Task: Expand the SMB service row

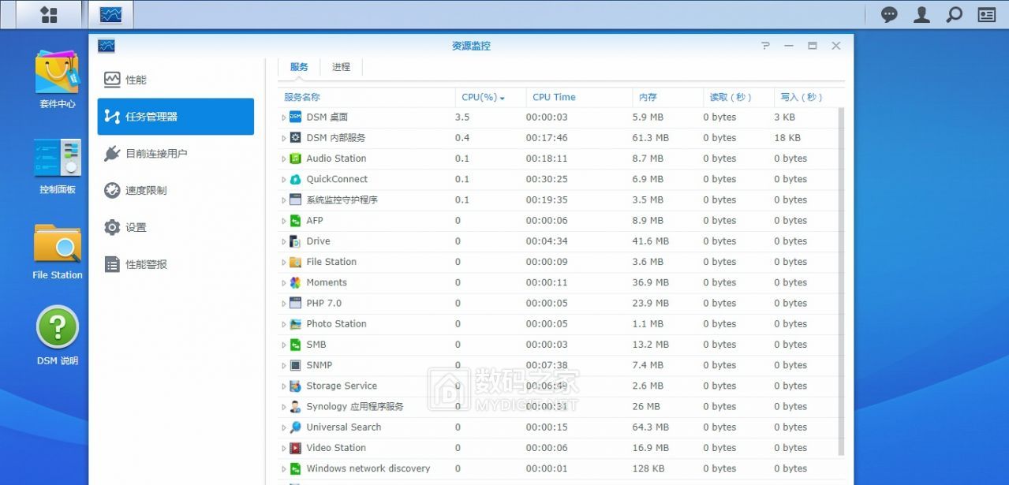Action: click(284, 345)
